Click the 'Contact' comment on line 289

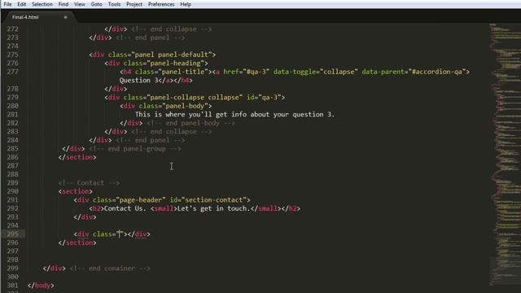pos(89,183)
